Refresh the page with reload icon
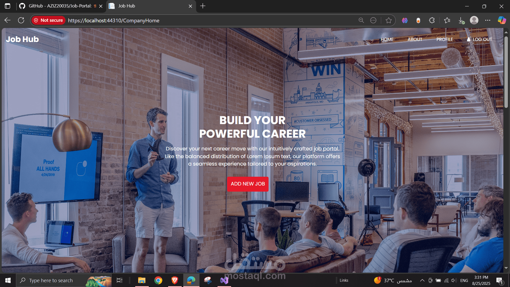This screenshot has width=510, height=287. 21,20
